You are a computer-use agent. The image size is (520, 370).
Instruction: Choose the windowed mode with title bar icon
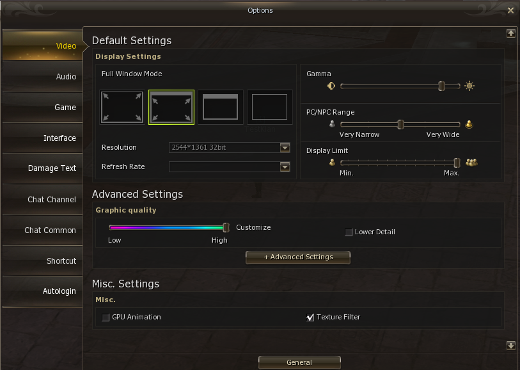pos(220,107)
